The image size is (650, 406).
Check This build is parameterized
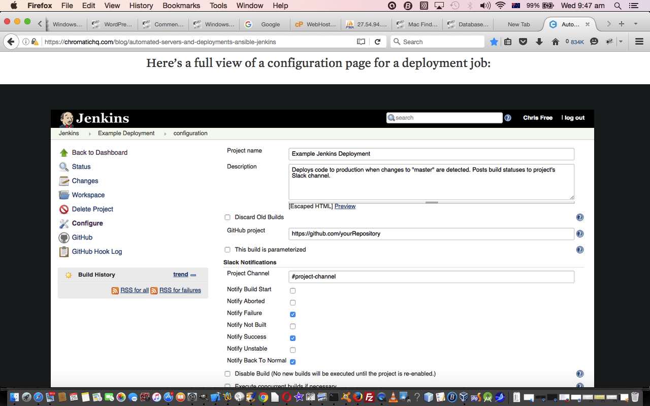(227, 250)
